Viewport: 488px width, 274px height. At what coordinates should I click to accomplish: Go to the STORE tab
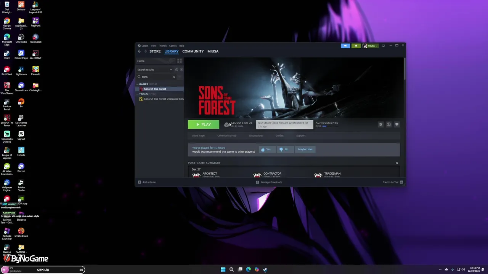[155, 51]
